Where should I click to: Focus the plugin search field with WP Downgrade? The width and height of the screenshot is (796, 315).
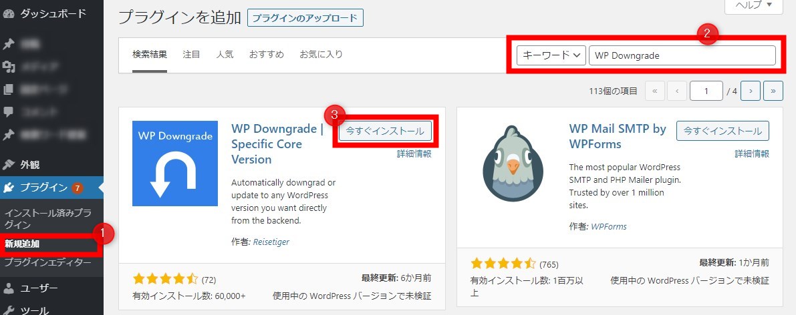pos(682,55)
